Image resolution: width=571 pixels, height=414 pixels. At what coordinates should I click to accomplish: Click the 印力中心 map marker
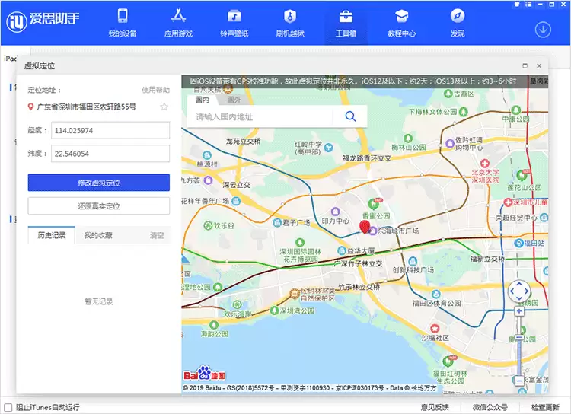coord(336,212)
